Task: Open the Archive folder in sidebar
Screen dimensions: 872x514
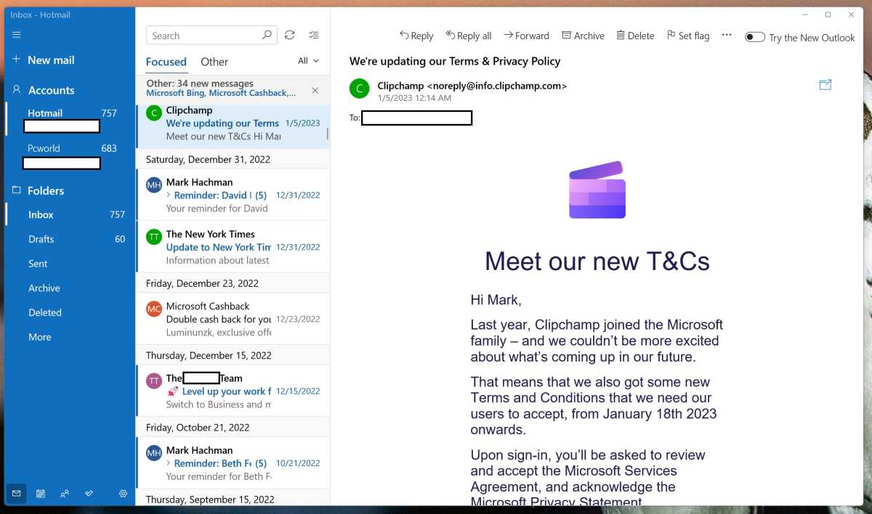Action: (70, 288)
